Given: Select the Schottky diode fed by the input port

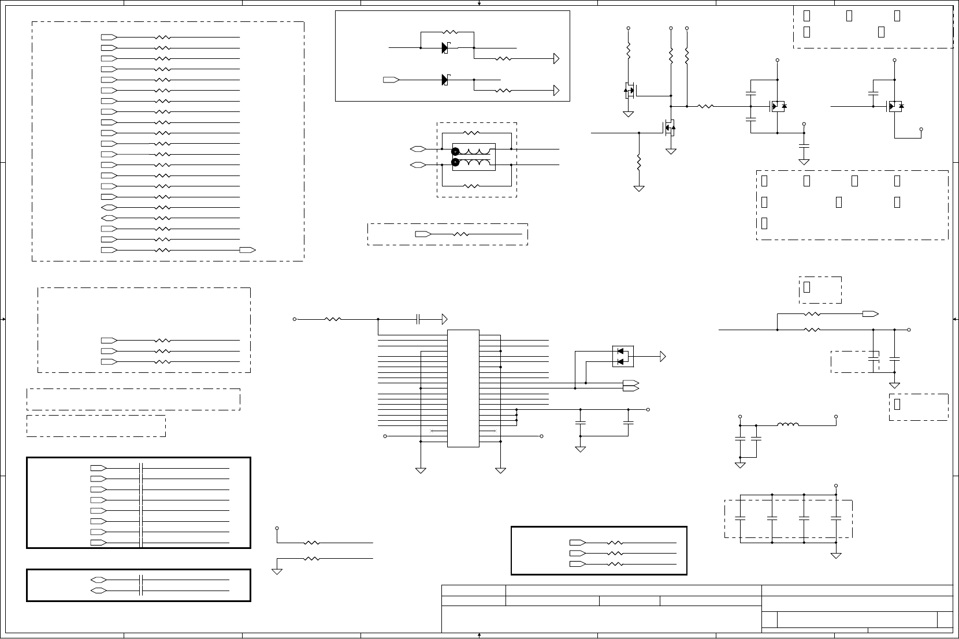Looking at the screenshot, I should (x=445, y=80).
